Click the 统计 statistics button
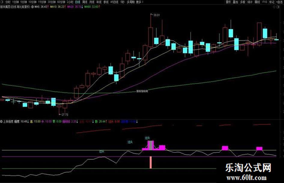This screenshot has height=183, width=284. (x=250, y=2)
